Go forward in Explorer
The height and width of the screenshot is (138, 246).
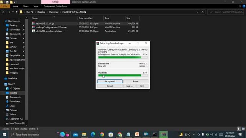pyautogui.click(x=9, y=12)
